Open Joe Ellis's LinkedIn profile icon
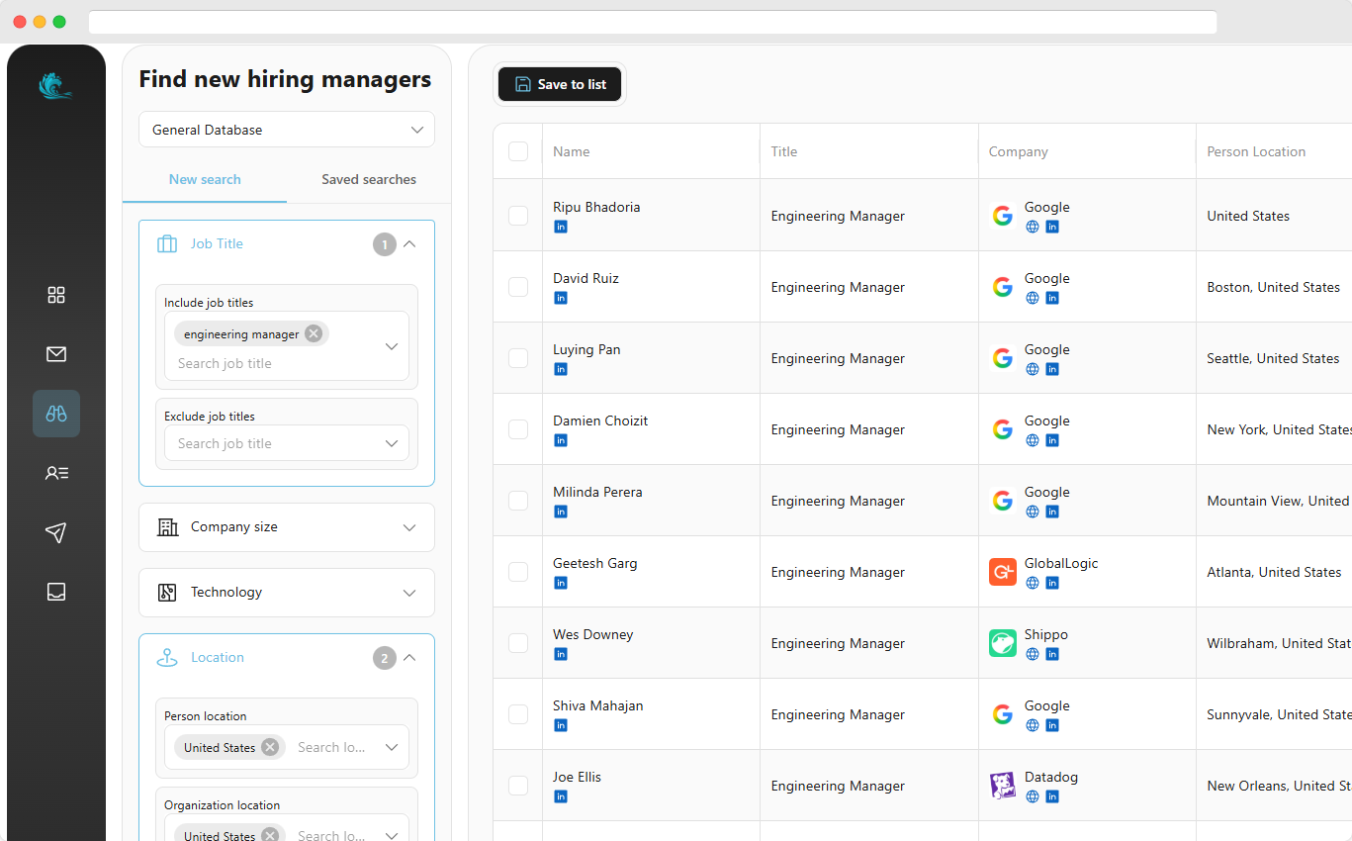 pos(561,796)
